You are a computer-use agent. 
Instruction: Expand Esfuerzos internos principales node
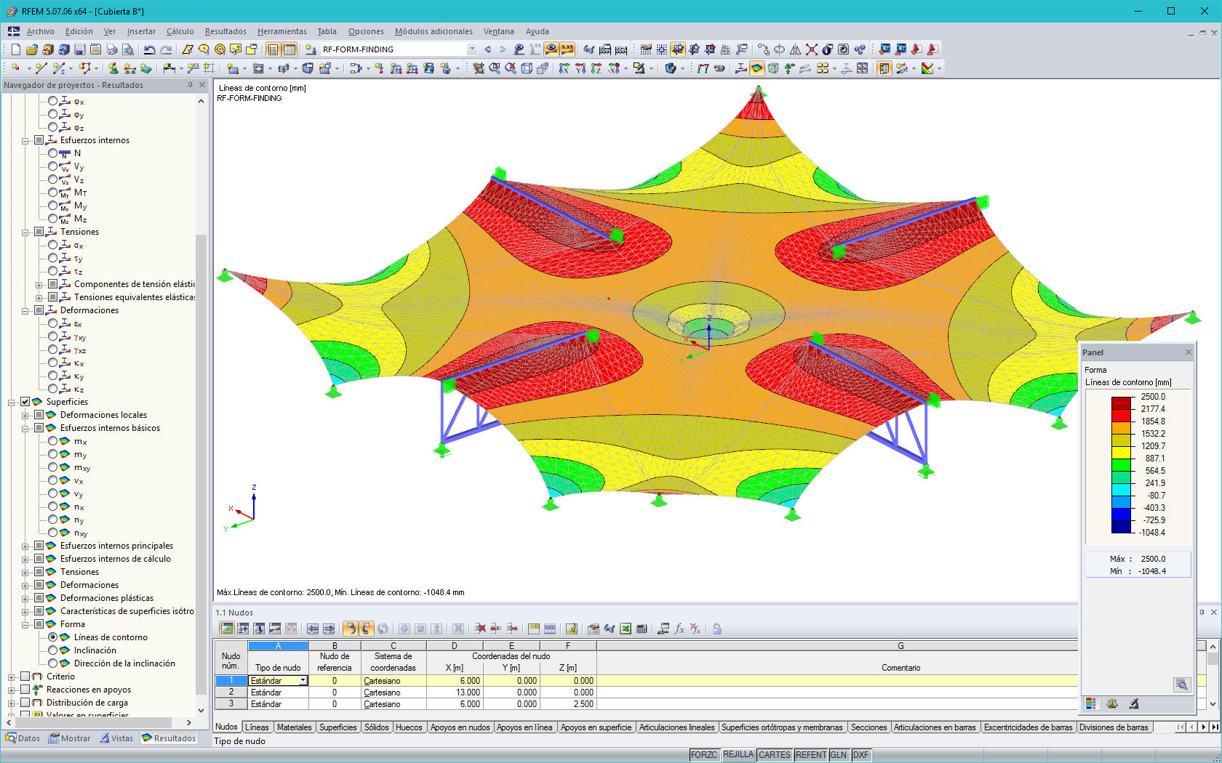point(25,546)
